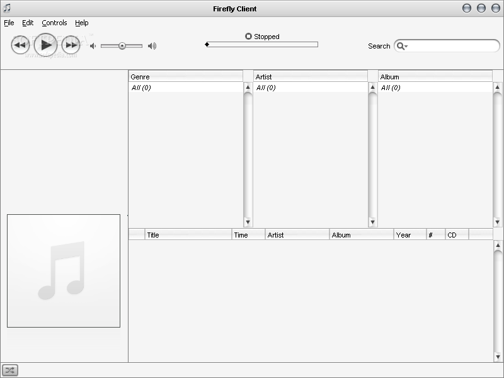
Task: Click the Stopped status icon
Action: click(248, 37)
